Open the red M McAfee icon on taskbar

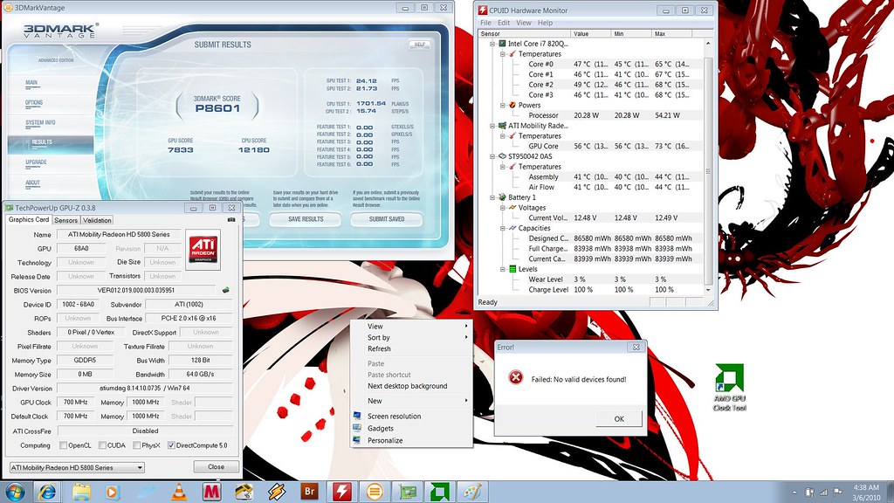tap(211, 491)
